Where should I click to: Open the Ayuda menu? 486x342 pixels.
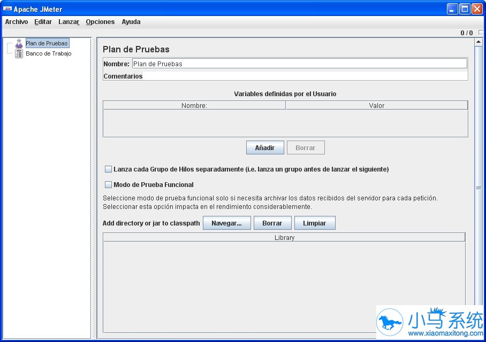[x=131, y=22]
